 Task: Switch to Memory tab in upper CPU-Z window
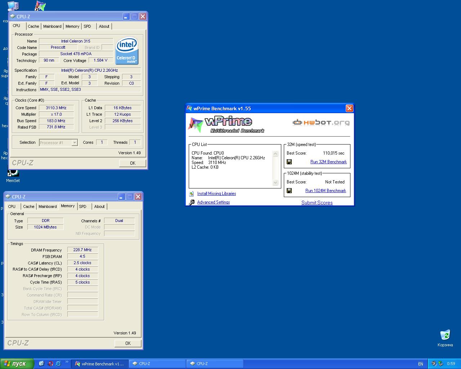tap(72, 26)
